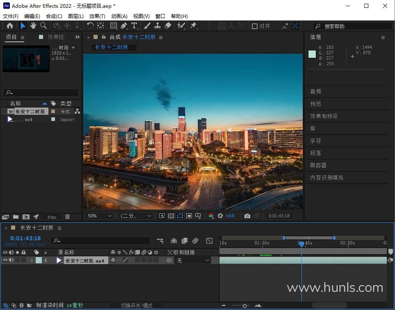Image resolution: width=395 pixels, height=310 pixels.
Task: Expand layer 1 properties triangle
Action: [32, 260]
